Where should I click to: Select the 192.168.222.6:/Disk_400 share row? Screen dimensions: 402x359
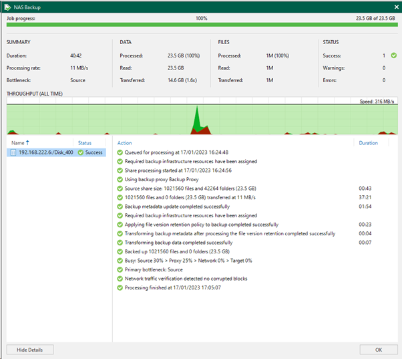coord(56,152)
